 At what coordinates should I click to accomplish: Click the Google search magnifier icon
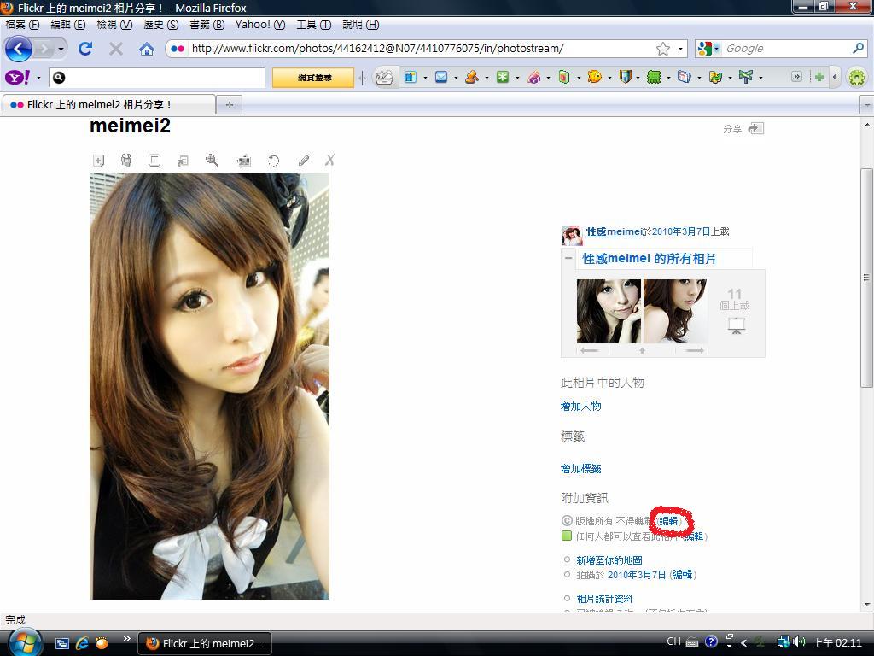tap(858, 49)
